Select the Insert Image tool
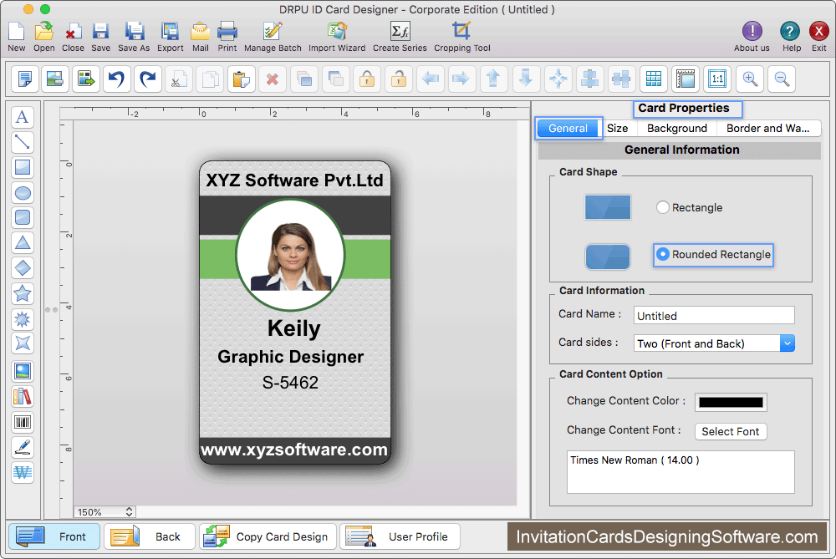Screen dimensions: 836x559 (x=23, y=372)
